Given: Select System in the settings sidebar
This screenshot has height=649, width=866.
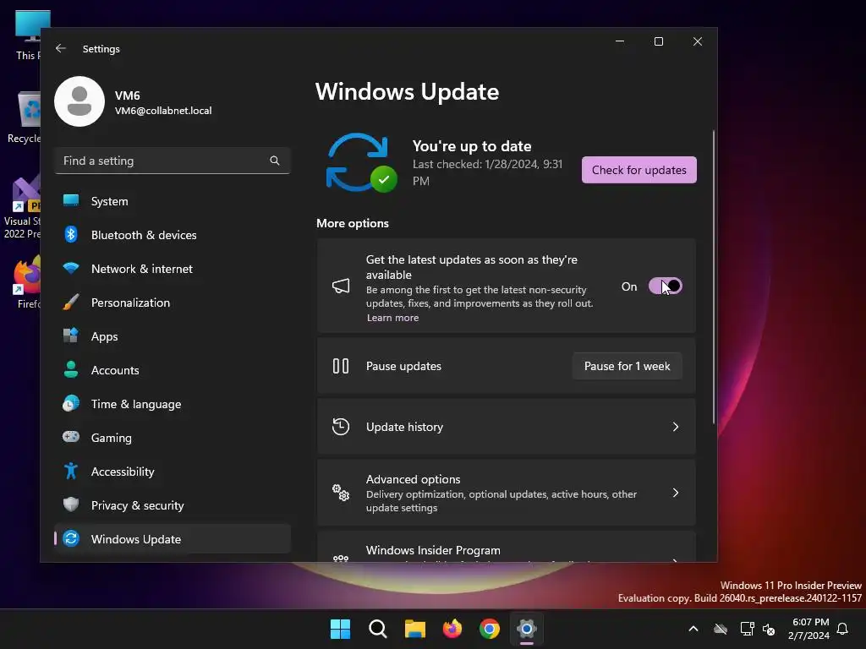Looking at the screenshot, I should click(x=173, y=201).
